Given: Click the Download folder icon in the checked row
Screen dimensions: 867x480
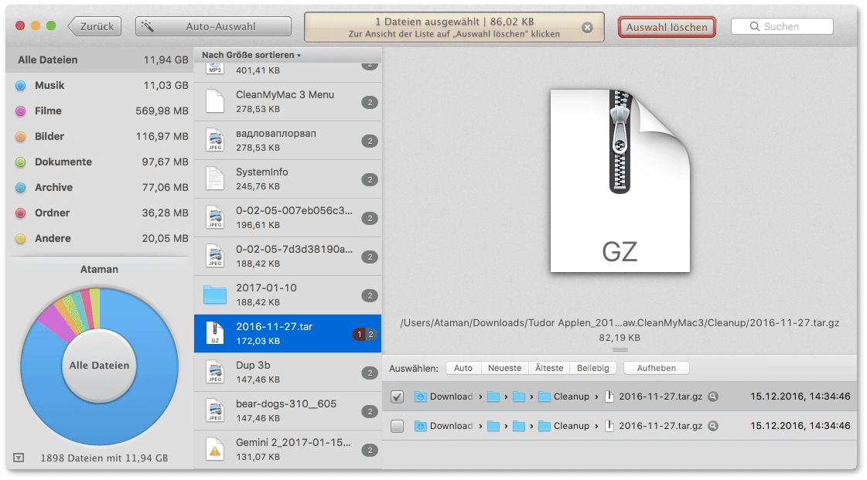Looking at the screenshot, I should tap(420, 397).
